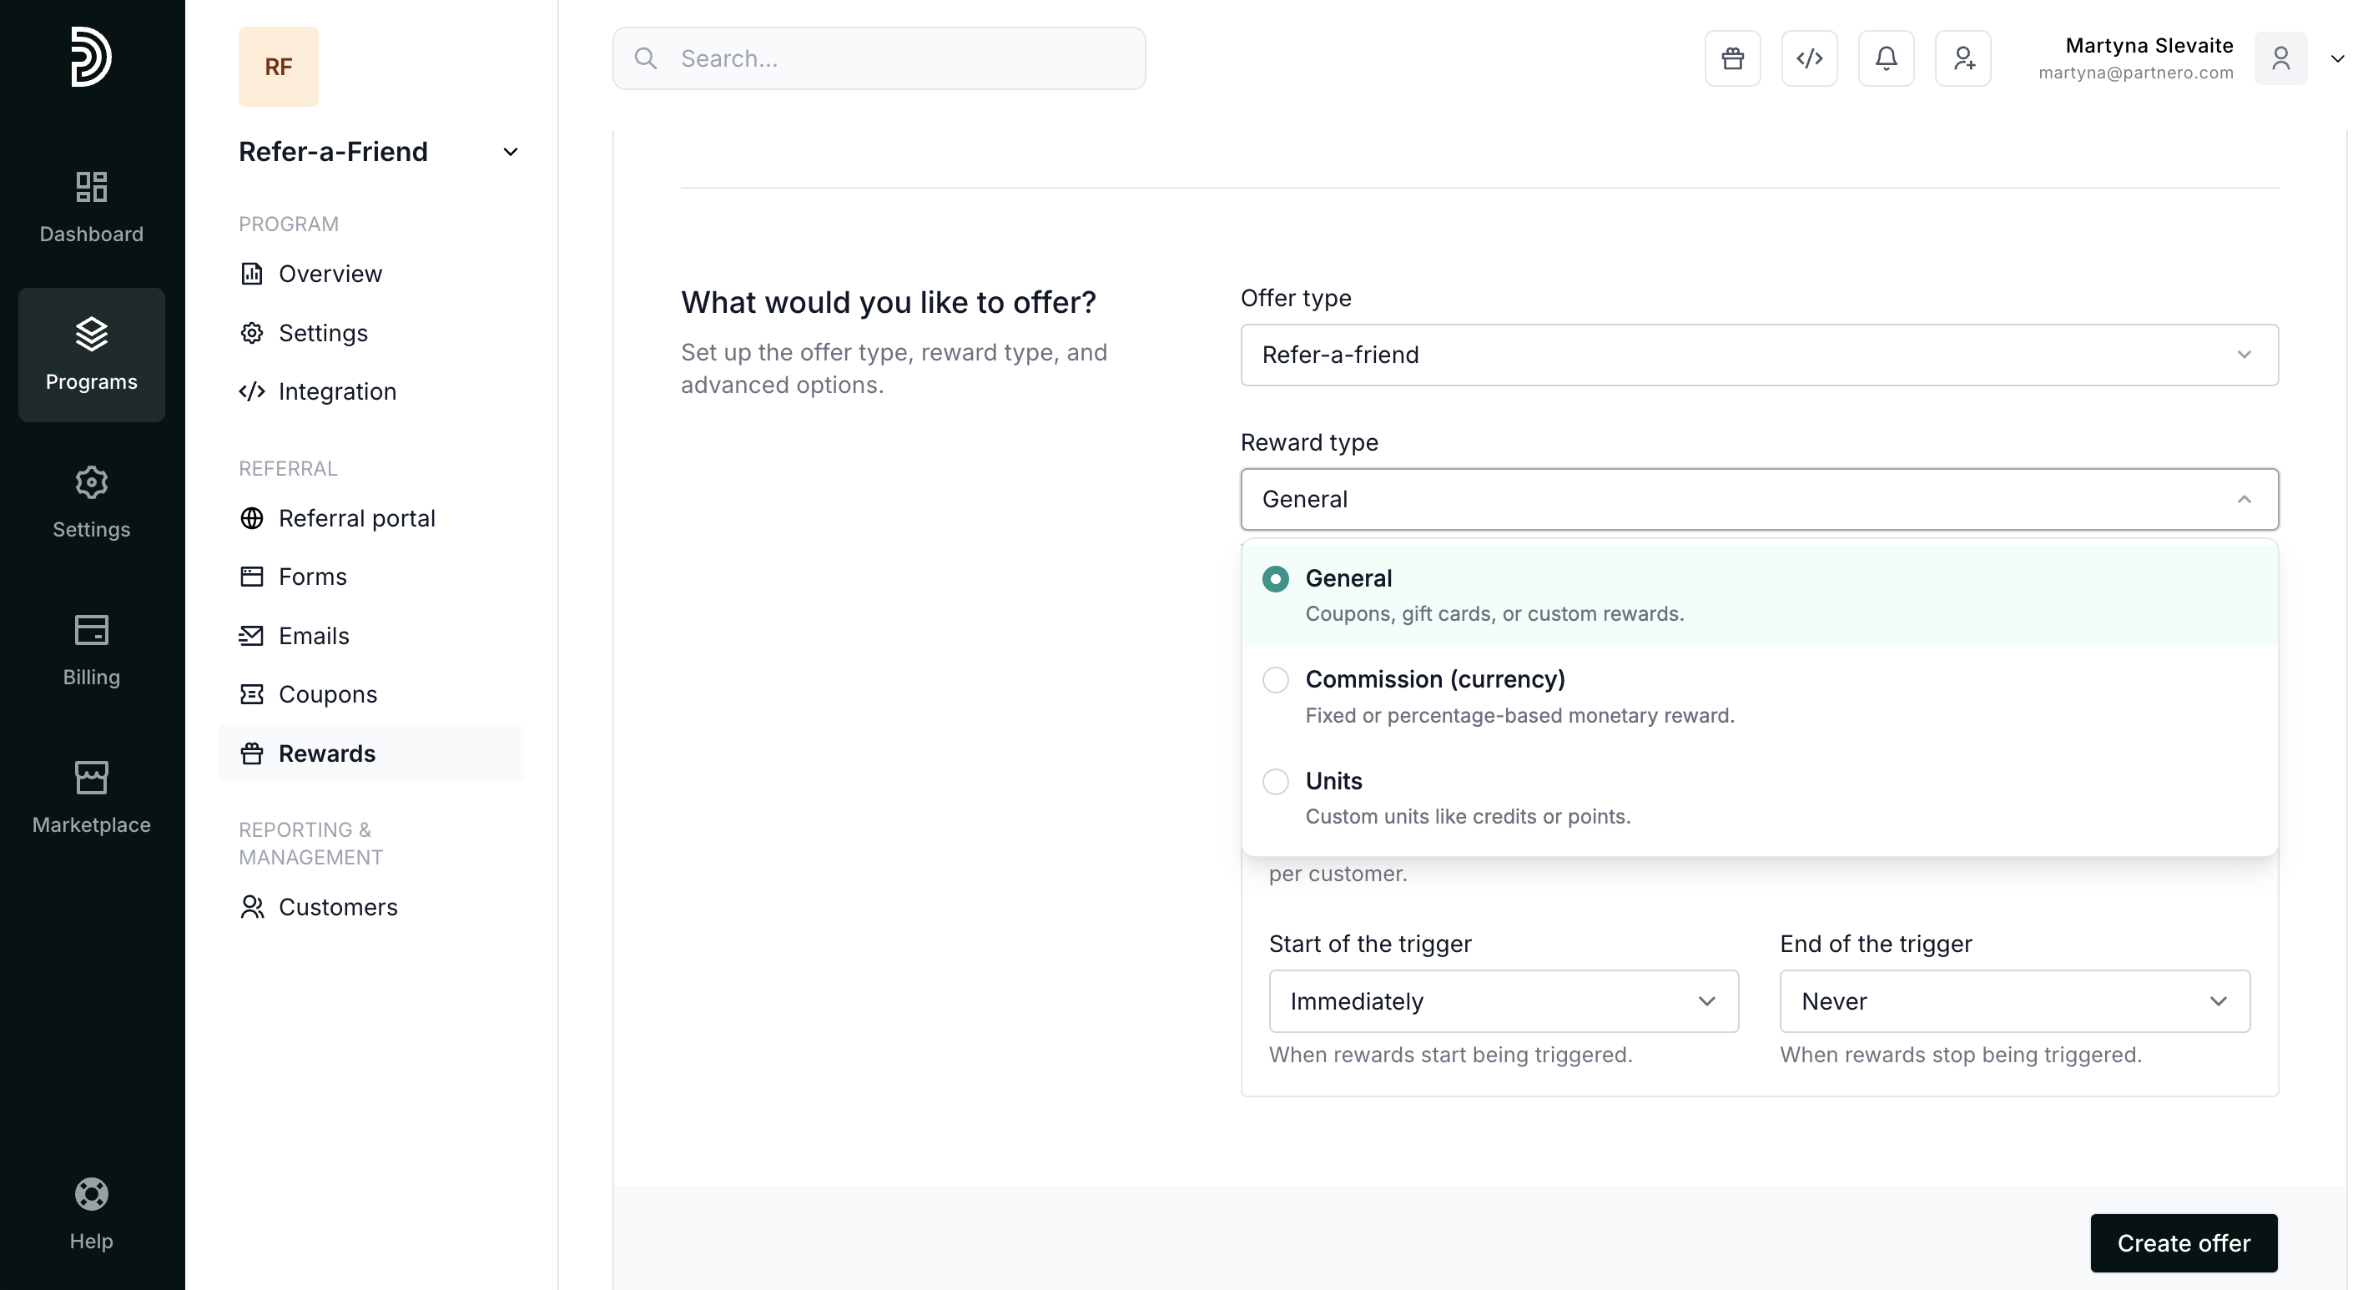
Task: Open End of the trigger dropdown
Action: tap(2013, 1000)
